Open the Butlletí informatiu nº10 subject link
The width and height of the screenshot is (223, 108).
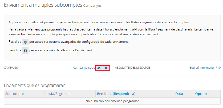point(205,68)
